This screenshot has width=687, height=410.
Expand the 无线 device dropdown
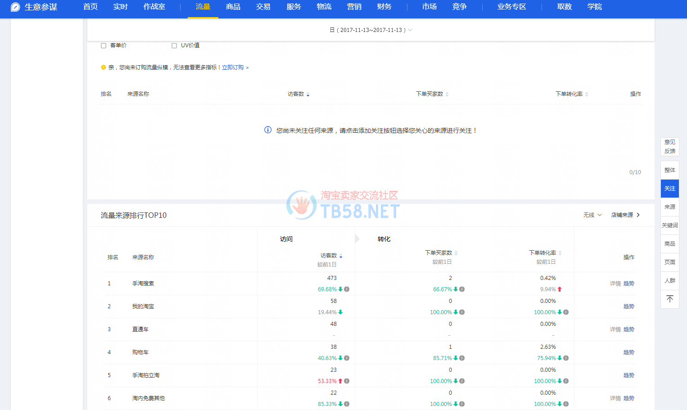pyautogui.click(x=592, y=215)
